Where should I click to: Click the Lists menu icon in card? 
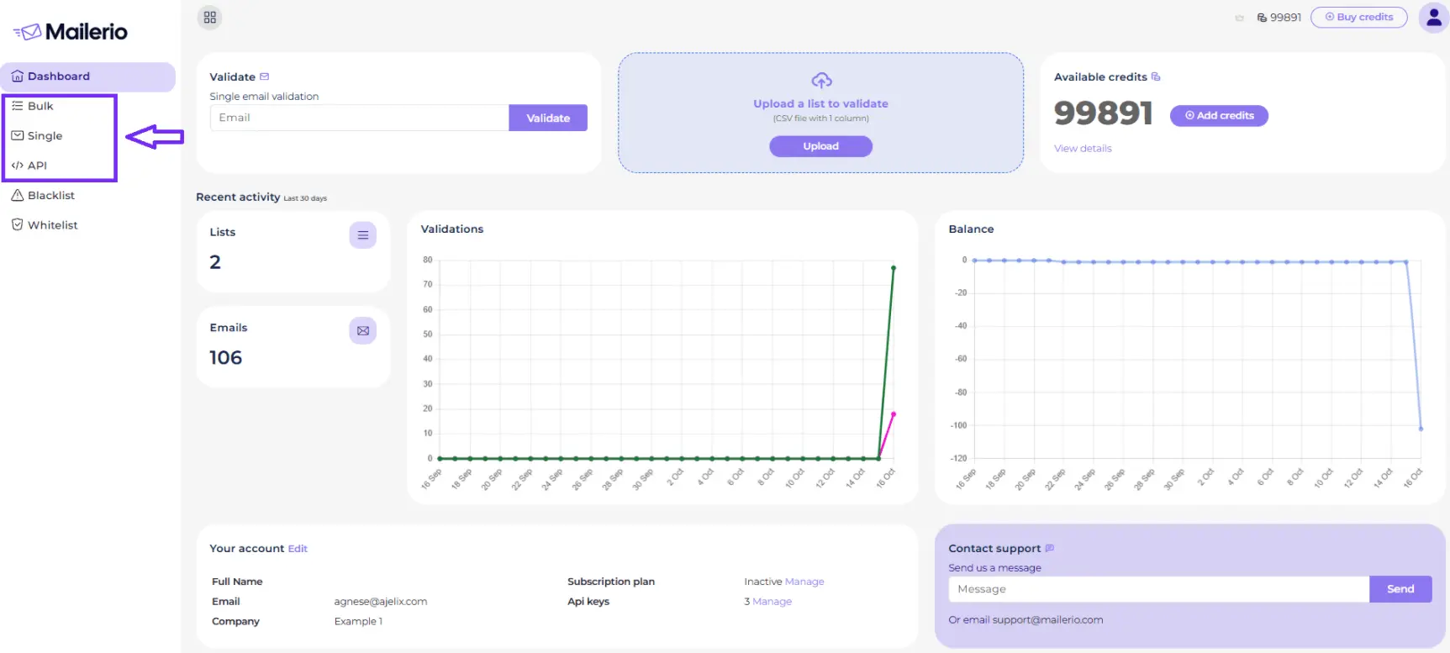coord(362,235)
